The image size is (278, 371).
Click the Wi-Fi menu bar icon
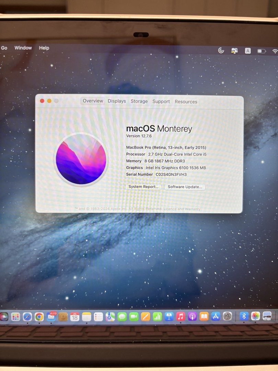tap(275, 51)
